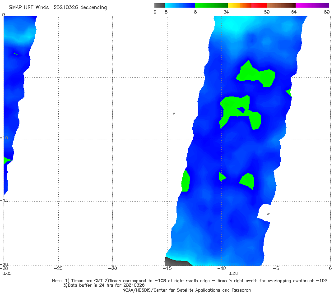Click the colorbar label '34'
This screenshot has height=293, width=334.
pyautogui.click(x=226, y=12)
